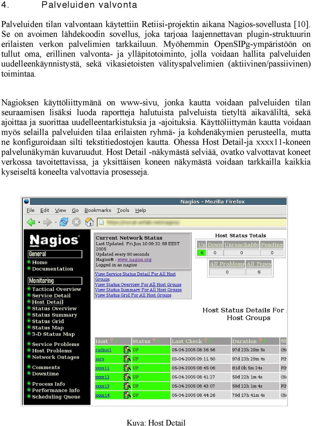Open Process Info in the sidebar
Viewport: 312px width, 426px height.
48,384
